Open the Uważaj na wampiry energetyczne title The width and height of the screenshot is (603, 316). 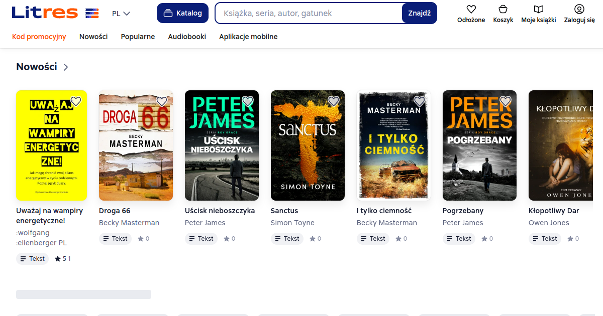50,216
